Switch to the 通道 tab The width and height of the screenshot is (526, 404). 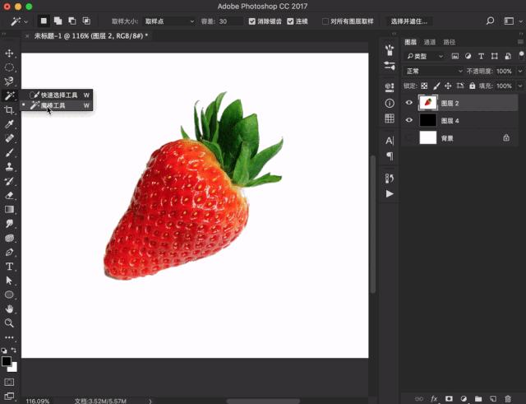(430, 41)
